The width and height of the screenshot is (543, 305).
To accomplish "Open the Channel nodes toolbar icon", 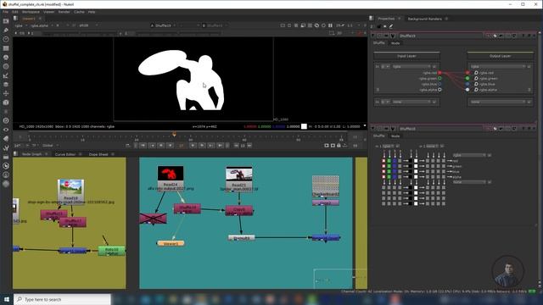I will (6, 48).
